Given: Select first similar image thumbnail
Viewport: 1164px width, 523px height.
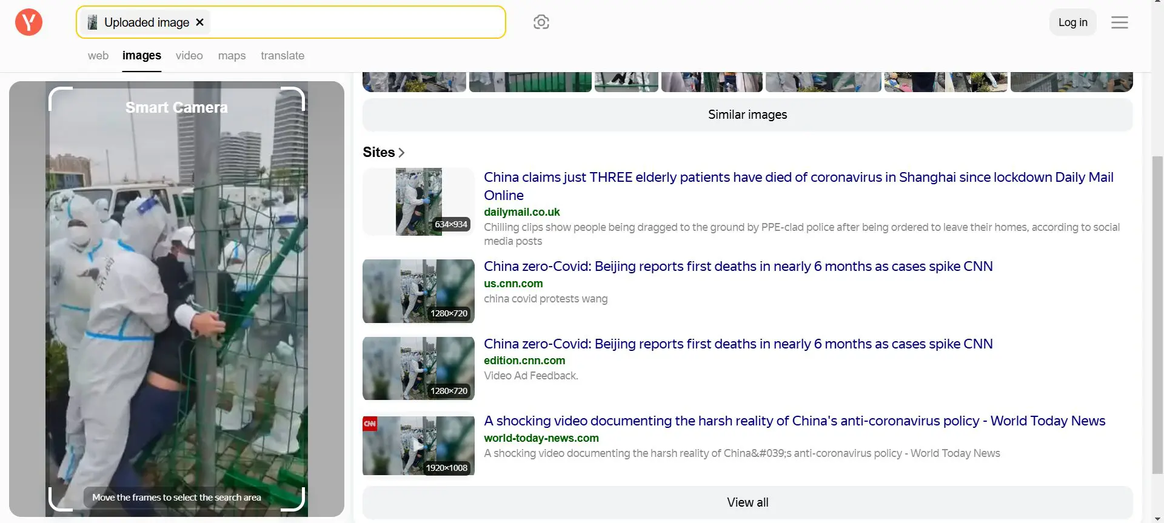Looking at the screenshot, I should (x=414, y=82).
